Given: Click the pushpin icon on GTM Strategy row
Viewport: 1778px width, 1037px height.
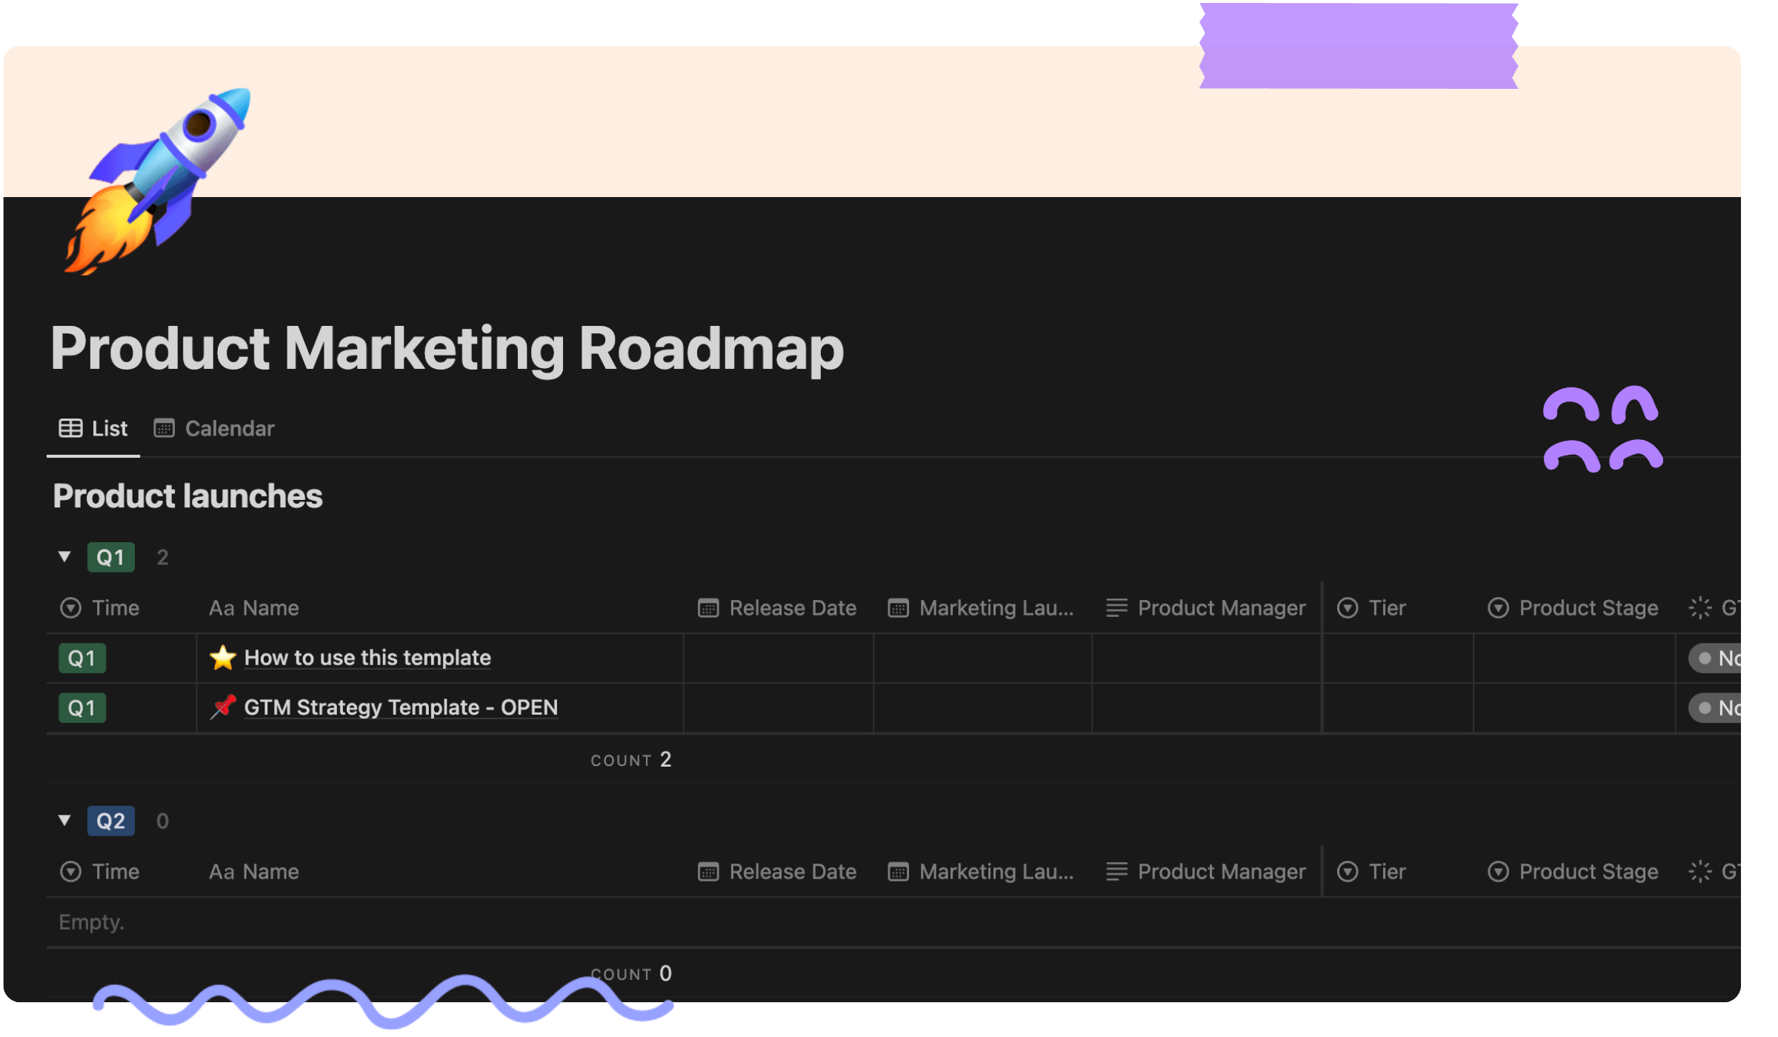Looking at the screenshot, I should (x=222, y=707).
